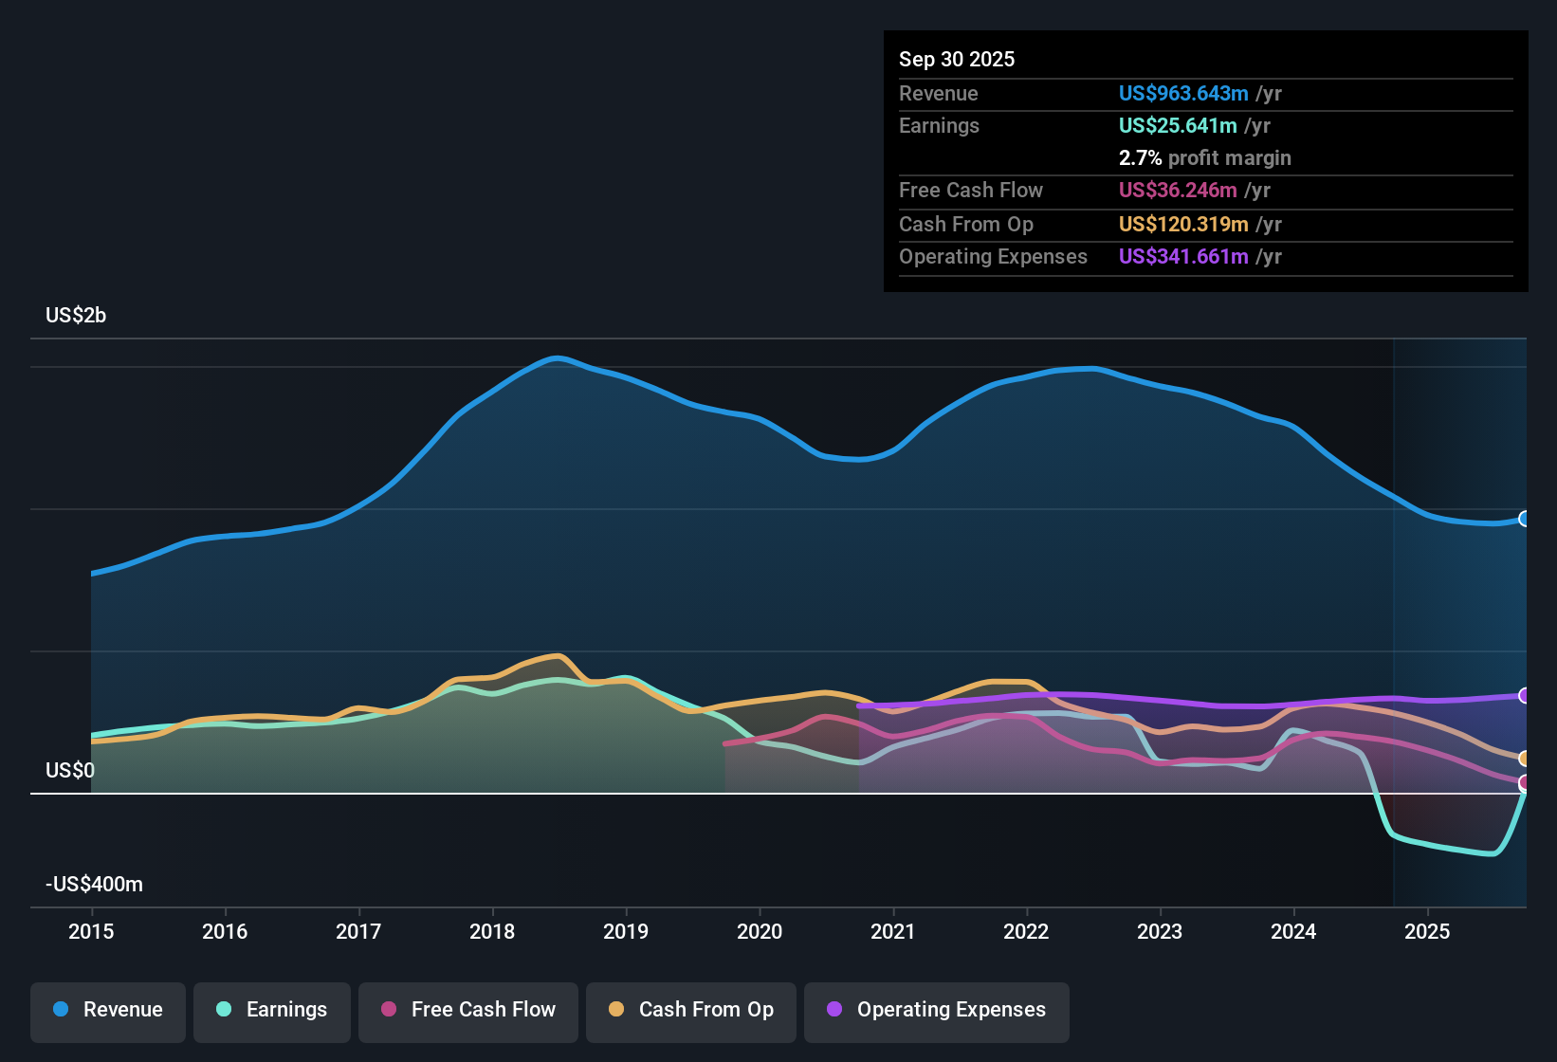This screenshot has width=1557, height=1062.
Task: Click the pink Free Cash Flow color swatch
Action: tap(389, 1010)
